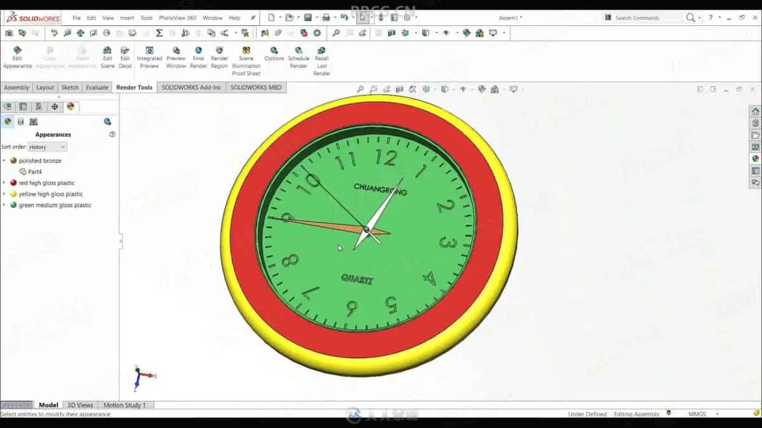
Task: Switch to the SOLIDWORKS MBD tab
Action: pyautogui.click(x=256, y=88)
